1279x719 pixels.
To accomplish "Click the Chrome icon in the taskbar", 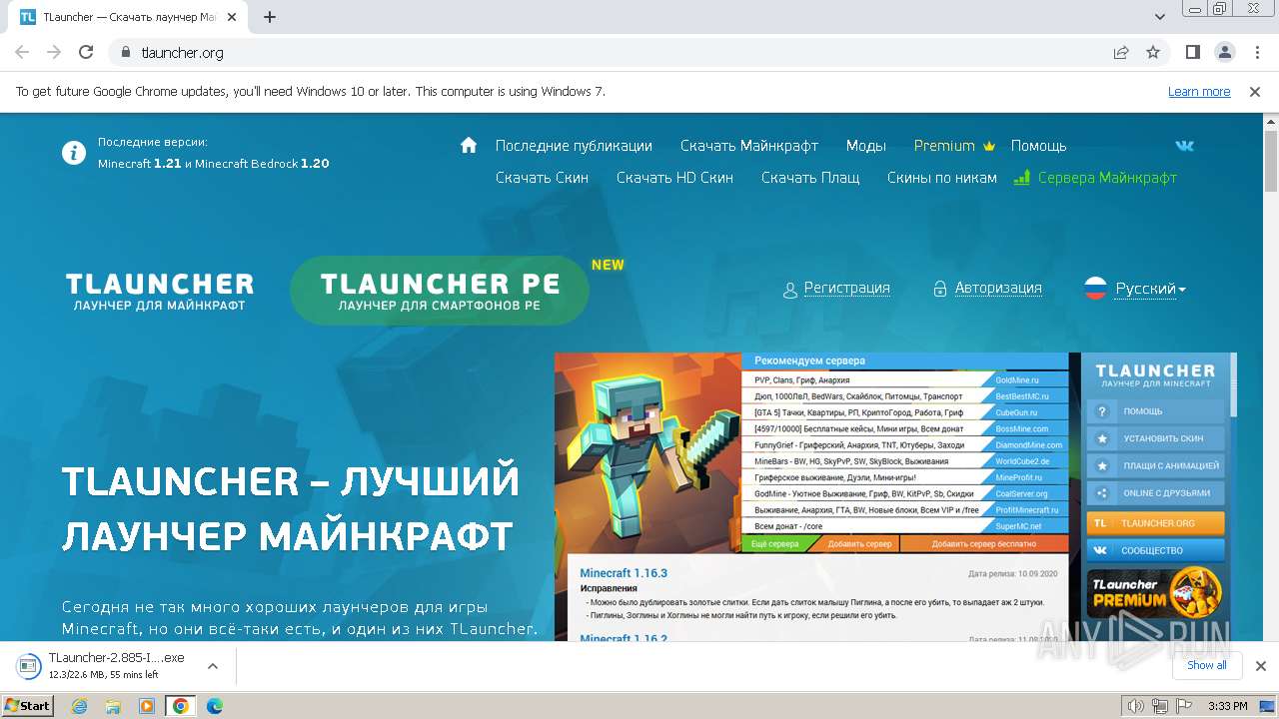I will pyautogui.click(x=180, y=706).
